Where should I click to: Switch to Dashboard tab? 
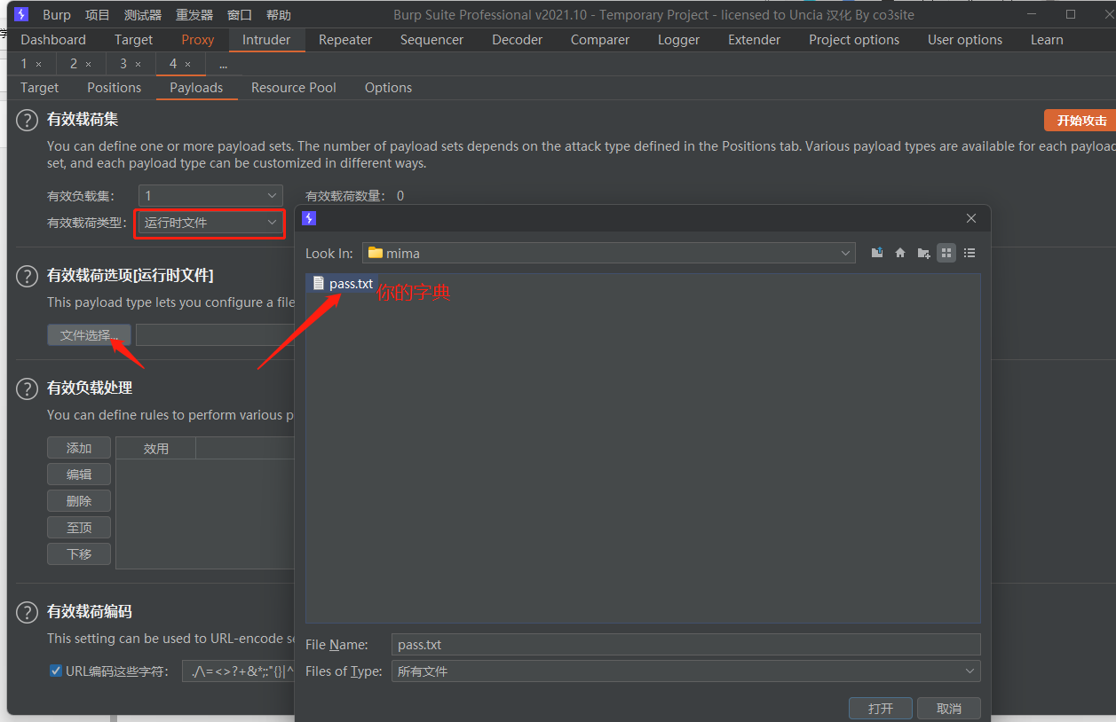53,40
